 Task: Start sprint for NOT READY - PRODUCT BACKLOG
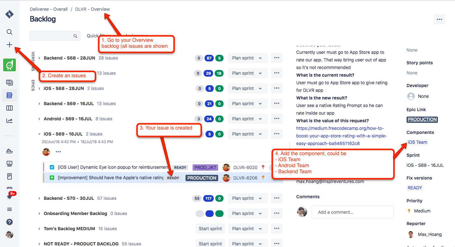[210, 244]
